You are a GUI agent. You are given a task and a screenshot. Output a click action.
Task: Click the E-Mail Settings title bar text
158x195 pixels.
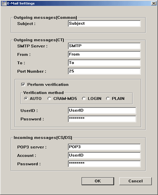point(21,3)
